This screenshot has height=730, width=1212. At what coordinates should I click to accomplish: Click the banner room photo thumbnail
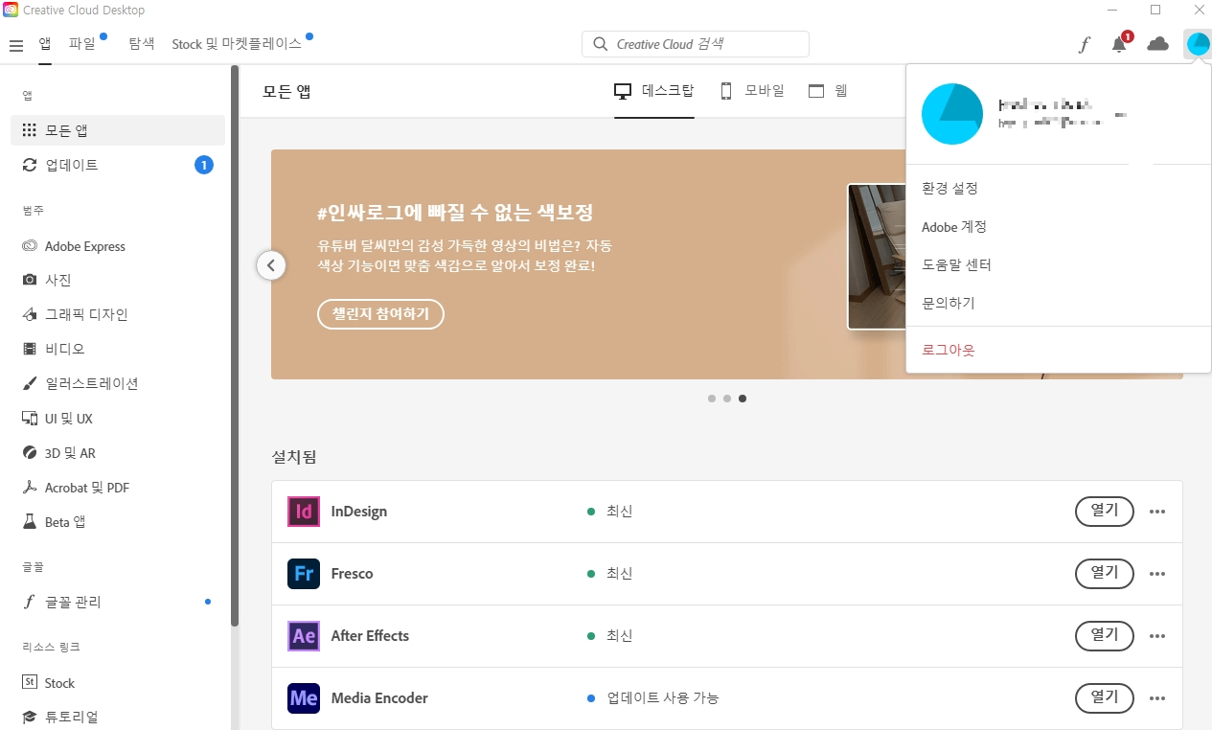pyautogui.click(x=877, y=257)
